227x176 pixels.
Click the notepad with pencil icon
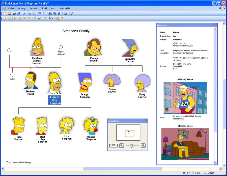(x=62, y=18)
